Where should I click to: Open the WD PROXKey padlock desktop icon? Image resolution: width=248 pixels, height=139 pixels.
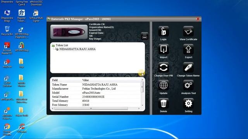click(x=22, y=47)
